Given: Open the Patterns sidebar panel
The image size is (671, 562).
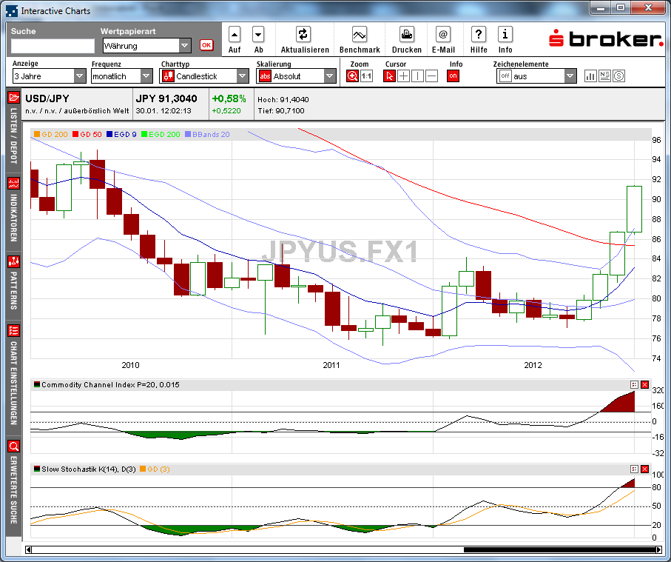Looking at the screenshot, I should coord(14,284).
